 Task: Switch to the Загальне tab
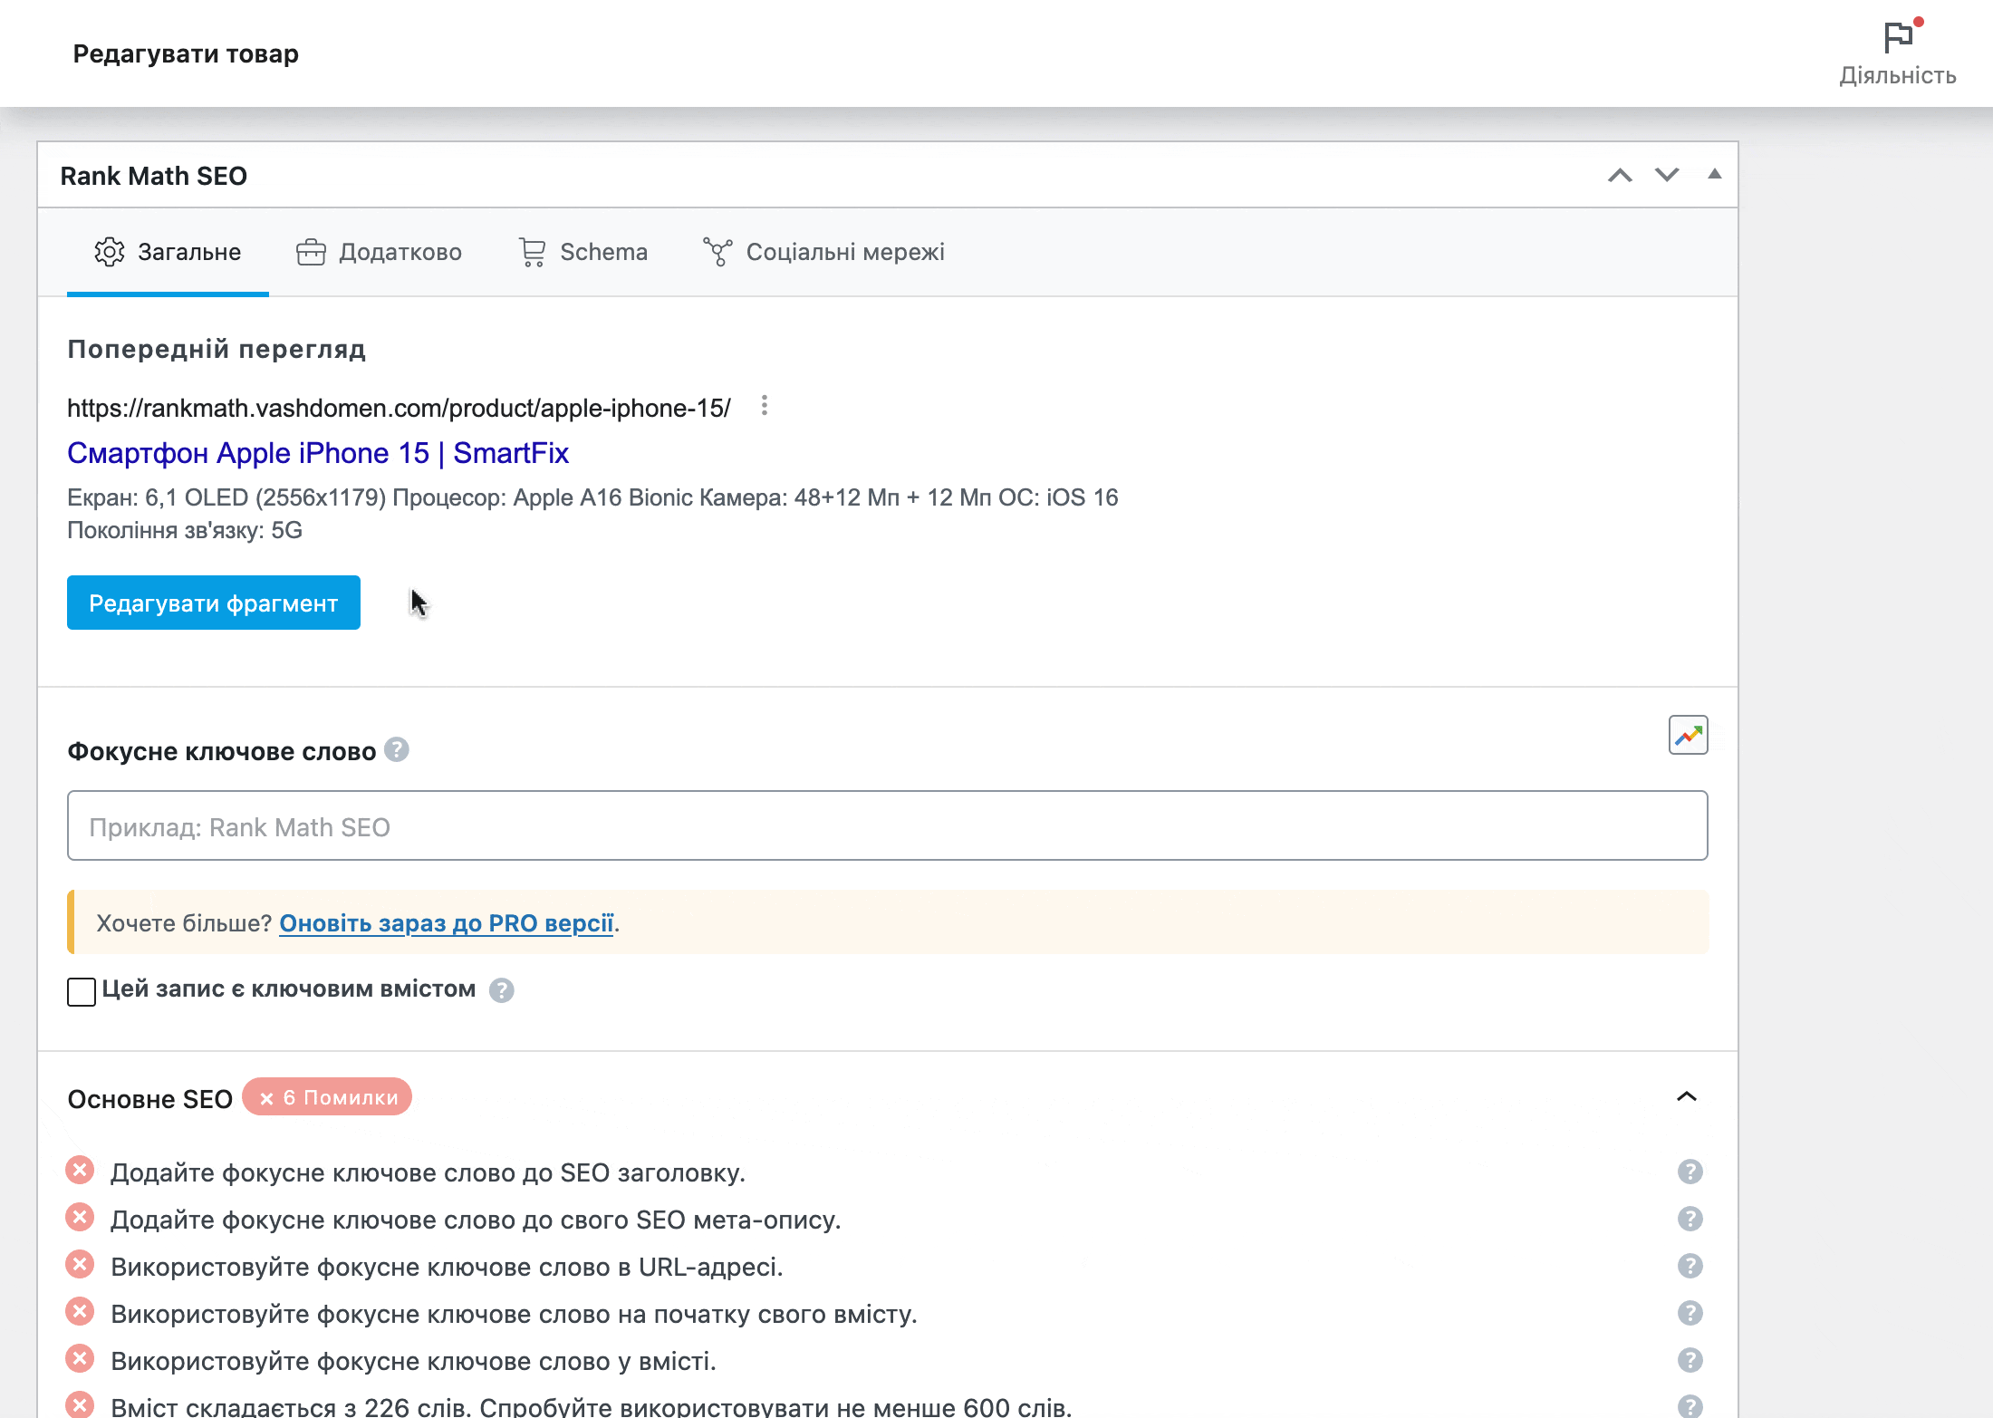click(x=168, y=252)
